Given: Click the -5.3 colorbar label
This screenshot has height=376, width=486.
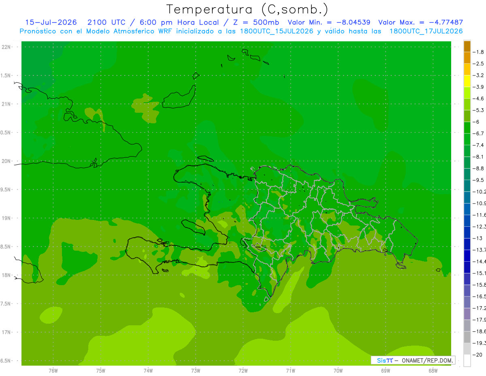Looking at the screenshot, I should pyautogui.click(x=478, y=110).
